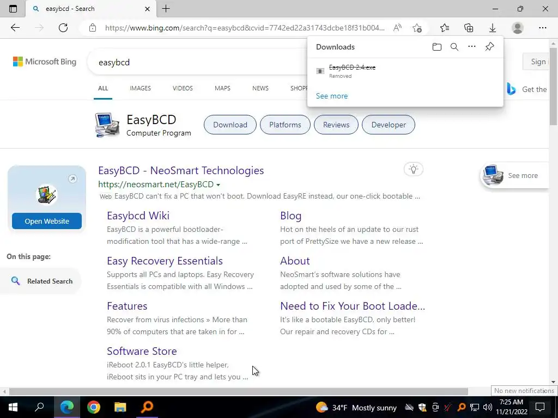Click the browser Back arrow
This screenshot has height=418, width=558.
click(x=15, y=28)
